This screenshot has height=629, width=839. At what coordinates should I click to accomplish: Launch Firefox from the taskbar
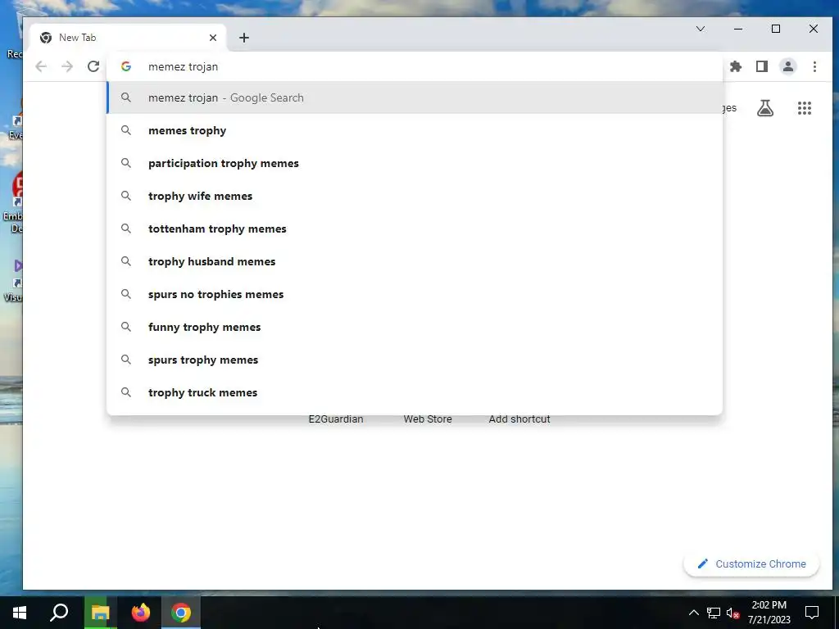click(x=141, y=613)
